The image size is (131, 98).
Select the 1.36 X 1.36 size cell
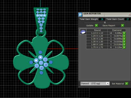click(97, 39)
